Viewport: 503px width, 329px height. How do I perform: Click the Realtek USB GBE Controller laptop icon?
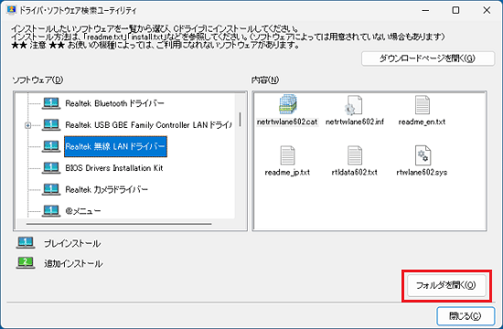click(x=51, y=125)
